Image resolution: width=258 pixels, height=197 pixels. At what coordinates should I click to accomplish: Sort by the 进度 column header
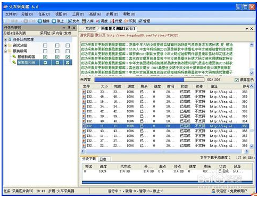[x=131, y=86]
